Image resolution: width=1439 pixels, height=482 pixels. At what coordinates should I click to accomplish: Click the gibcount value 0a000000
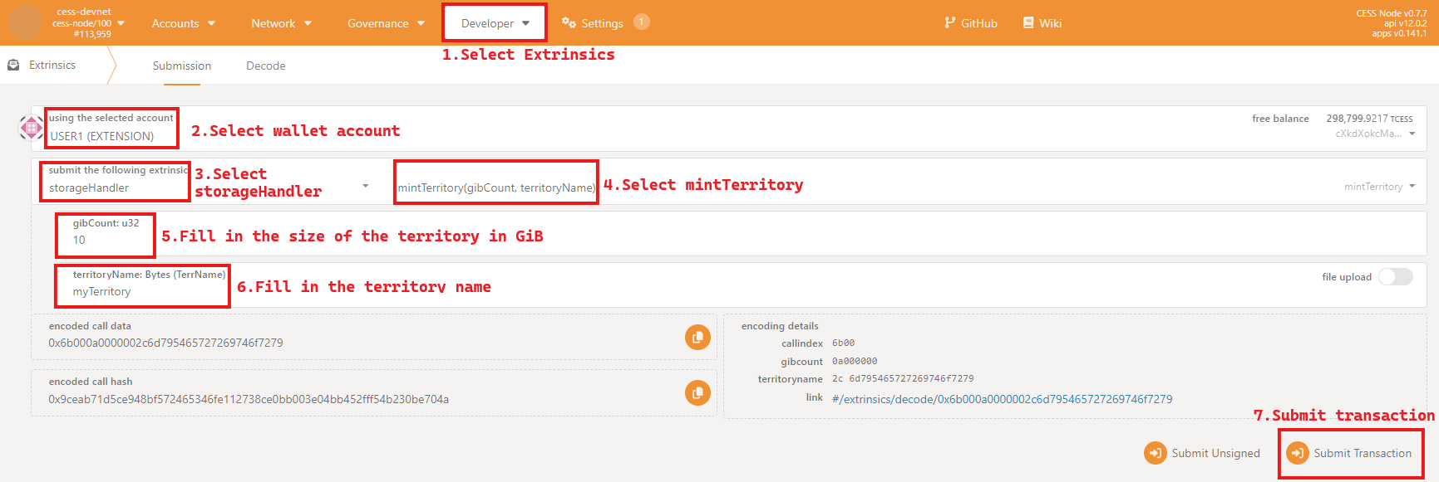(855, 361)
